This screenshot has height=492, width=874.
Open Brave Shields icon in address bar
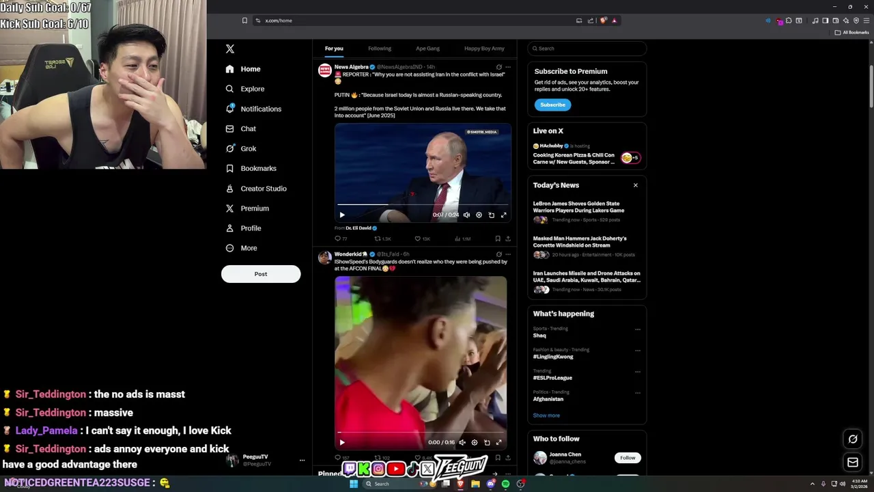point(603,20)
